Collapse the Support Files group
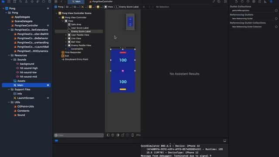 (9, 89)
